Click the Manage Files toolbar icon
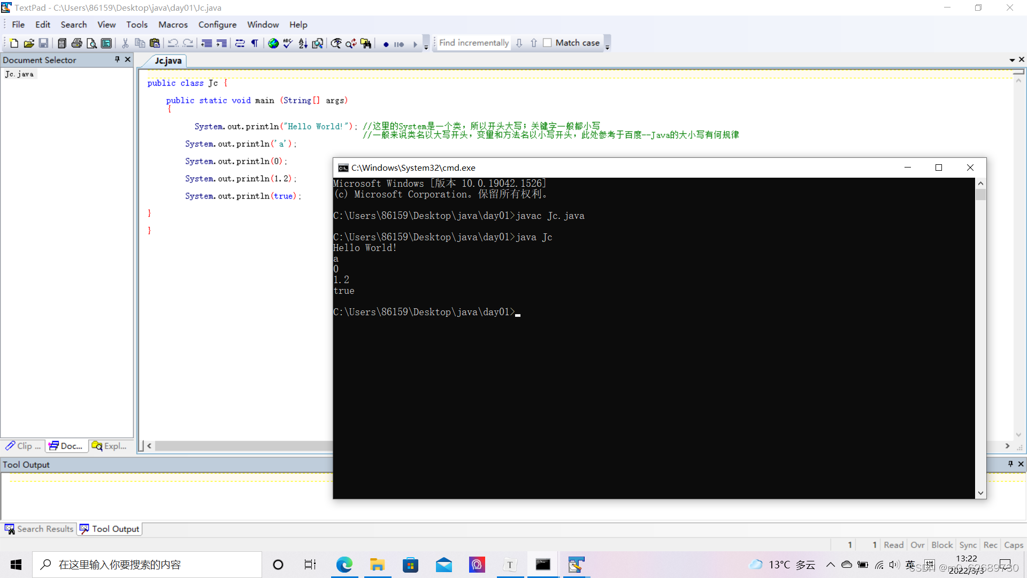The height and width of the screenshot is (578, 1027). [x=62, y=43]
